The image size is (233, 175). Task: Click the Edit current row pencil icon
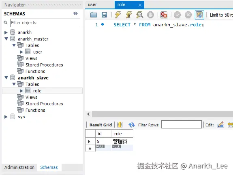[220, 125]
